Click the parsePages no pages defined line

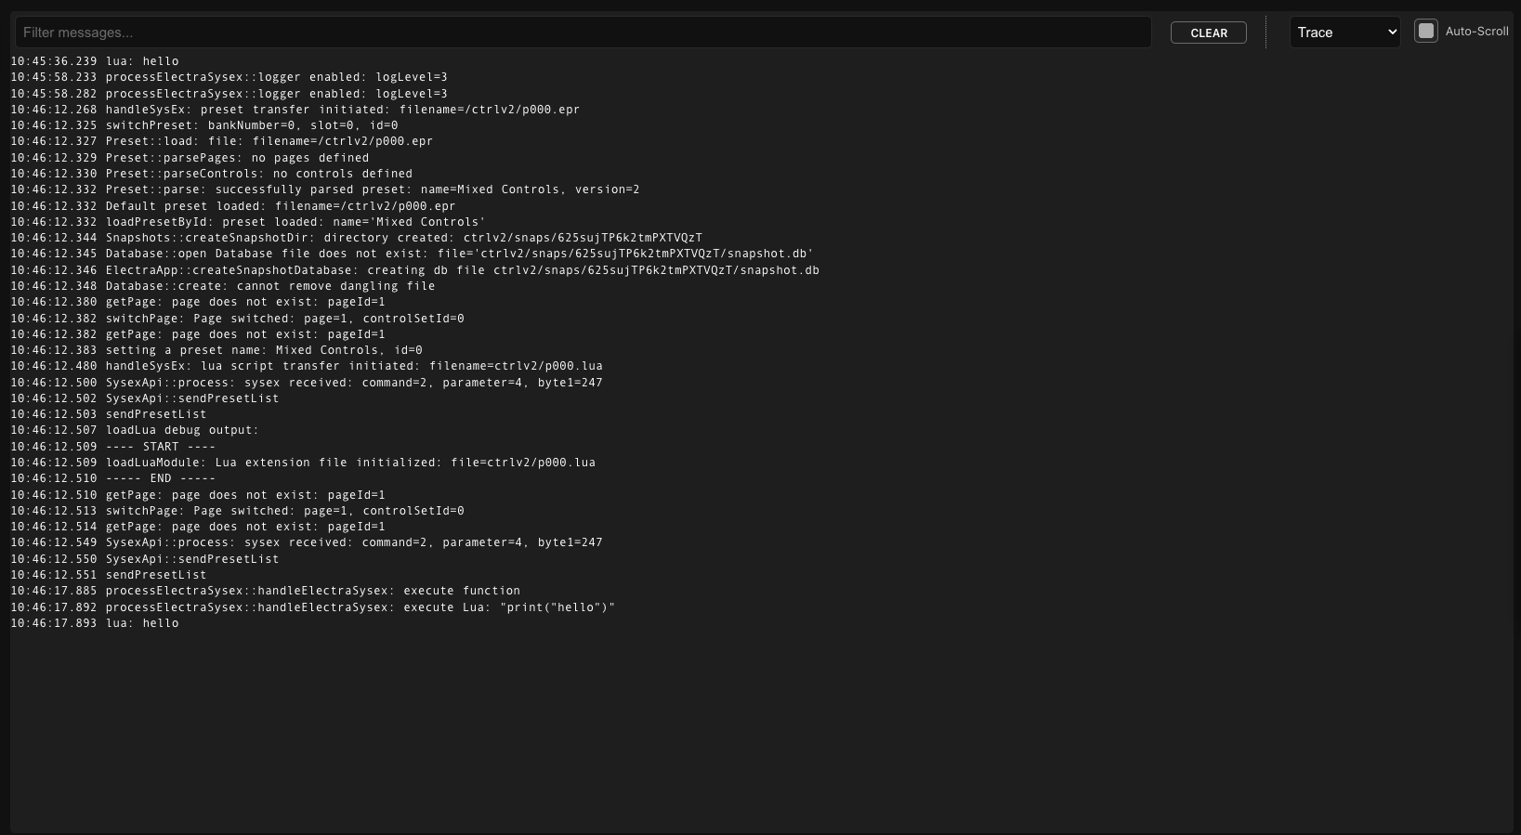190,158
